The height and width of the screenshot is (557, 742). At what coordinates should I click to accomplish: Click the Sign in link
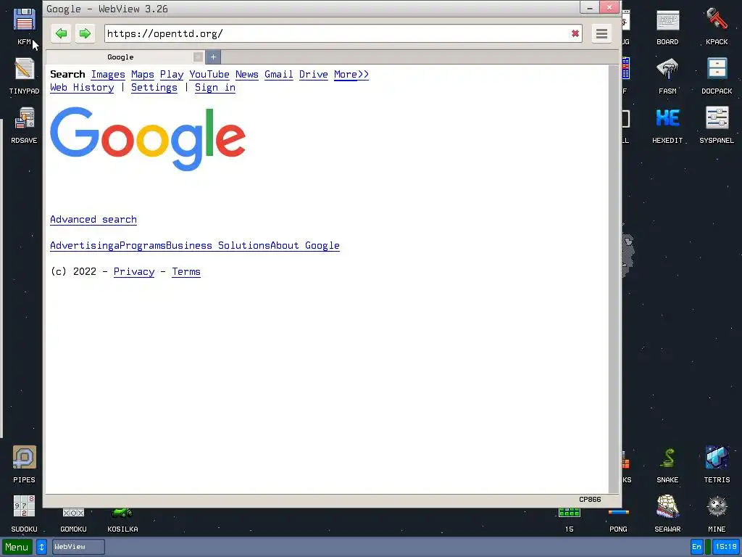[215, 88]
